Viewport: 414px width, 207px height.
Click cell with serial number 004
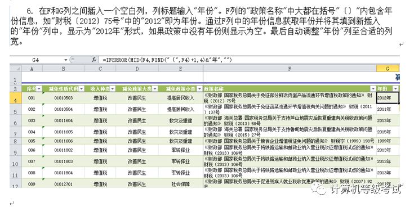(x=32, y=132)
